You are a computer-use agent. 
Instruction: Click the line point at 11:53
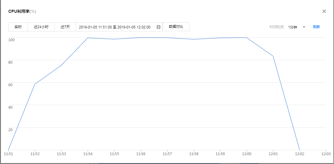point(61,65)
